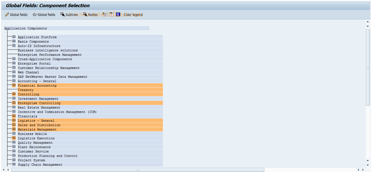Click the vertical scrollbar thumb
The width and height of the screenshot is (371, 172).
coord(368,67)
